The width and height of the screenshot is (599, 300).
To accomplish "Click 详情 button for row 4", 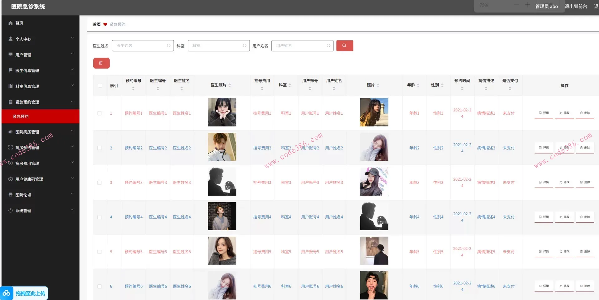I will pos(544,217).
